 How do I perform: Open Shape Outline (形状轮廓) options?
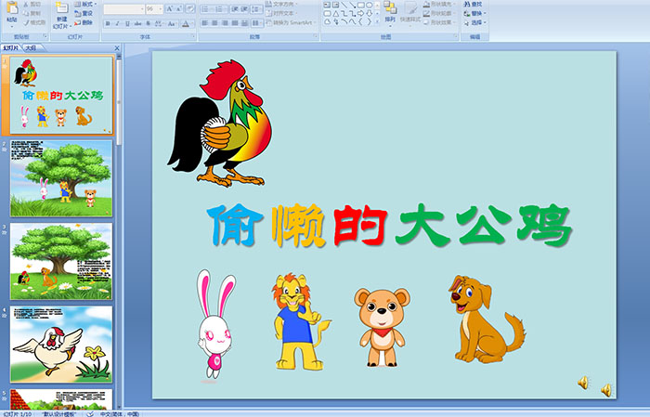(x=440, y=13)
